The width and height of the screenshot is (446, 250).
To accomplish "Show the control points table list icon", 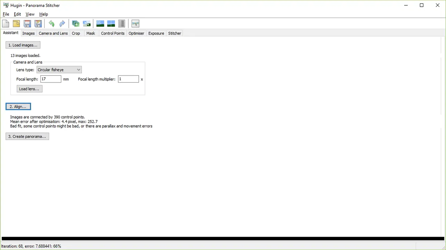I will coord(122,24).
